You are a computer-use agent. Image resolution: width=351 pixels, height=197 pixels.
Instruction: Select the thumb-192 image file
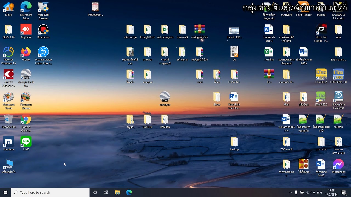point(234,33)
